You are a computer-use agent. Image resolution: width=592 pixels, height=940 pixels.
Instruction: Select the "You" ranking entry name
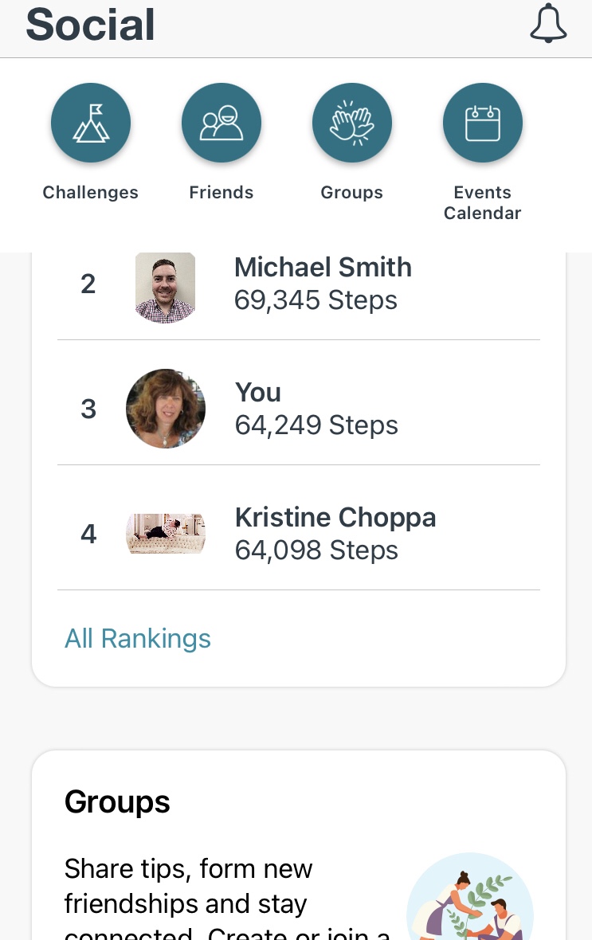(258, 393)
